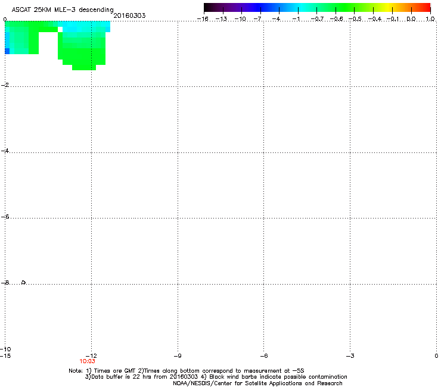Screen dimensions: 441x387
Task: Click the latitude axis label "-8"
Action: coord(5,282)
